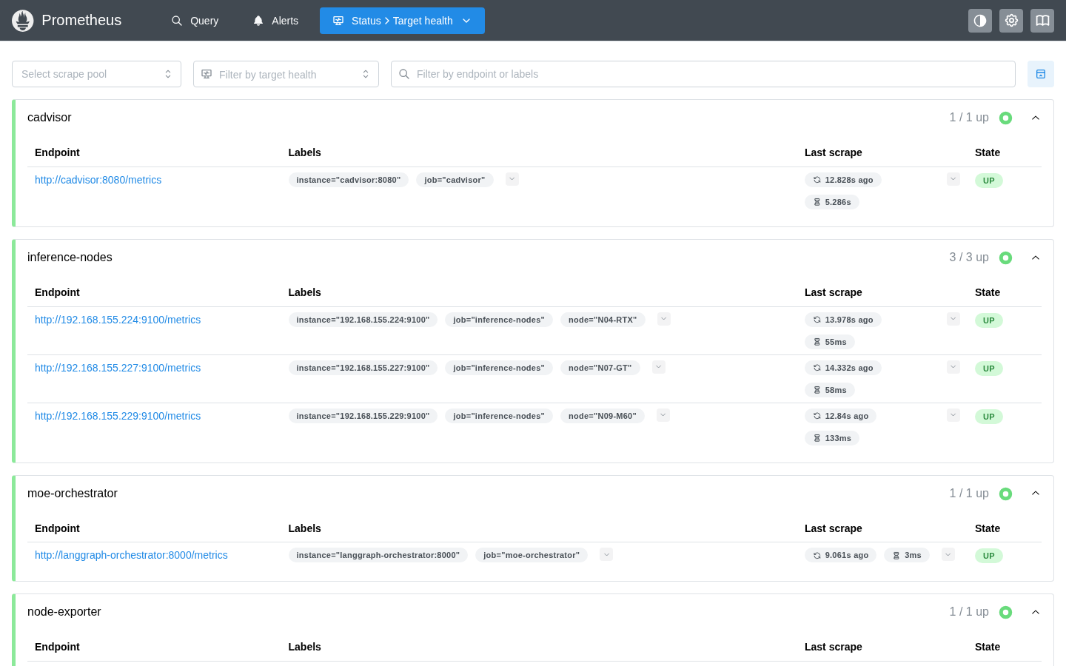Collapse the node-exporter scrape pool
Image resolution: width=1066 pixels, height=666 pixels.
point(1036,612)
